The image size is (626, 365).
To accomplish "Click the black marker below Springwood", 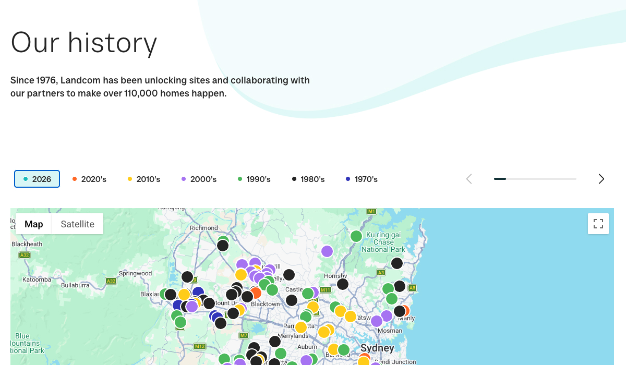I will point(187,277).
